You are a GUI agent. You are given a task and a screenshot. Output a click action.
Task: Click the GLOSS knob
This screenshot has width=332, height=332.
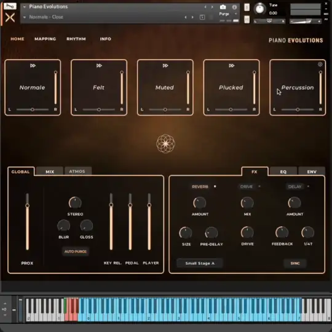coord(87,226)
